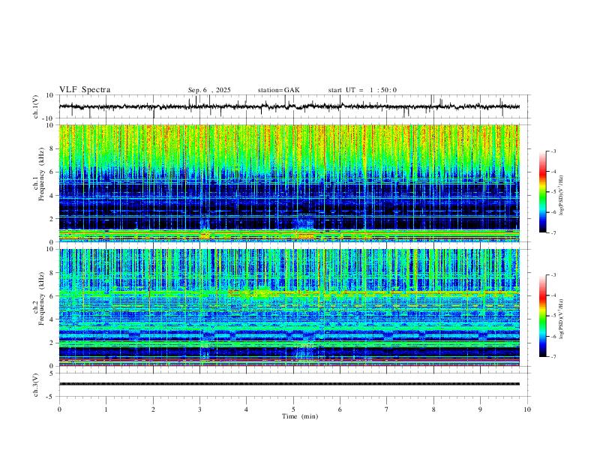Click time axis tick label "6"
Image resolution: width=594 pixels, height=459 pixels.
340,409
